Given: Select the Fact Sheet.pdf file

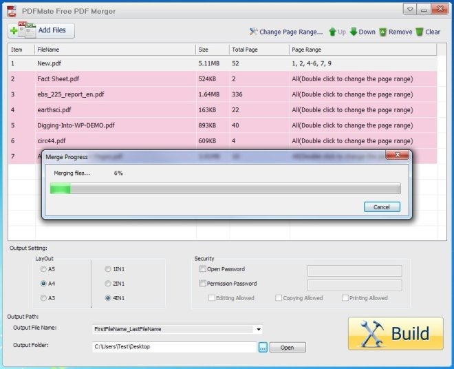Looking at the screenshot, I should (222, 79).
